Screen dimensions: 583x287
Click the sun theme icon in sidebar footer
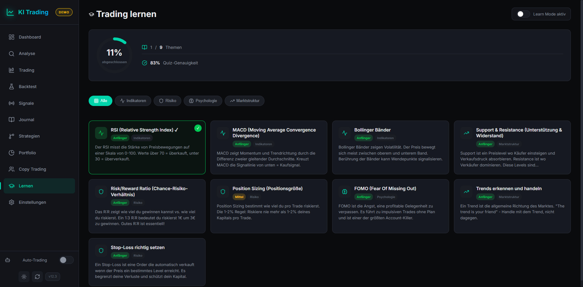tap(24, 277)
